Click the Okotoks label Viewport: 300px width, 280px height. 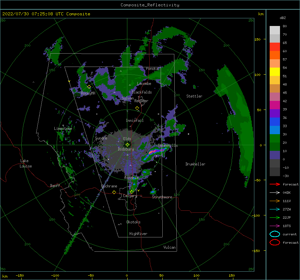tap(133, 222)
